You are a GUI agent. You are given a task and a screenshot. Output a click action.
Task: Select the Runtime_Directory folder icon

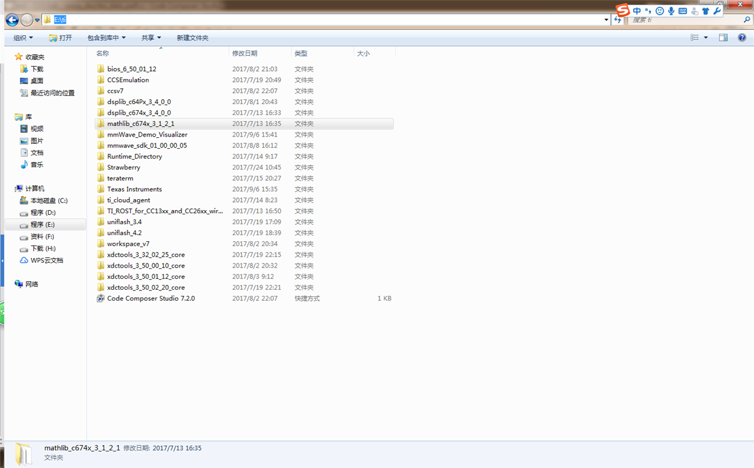(101, 157)
